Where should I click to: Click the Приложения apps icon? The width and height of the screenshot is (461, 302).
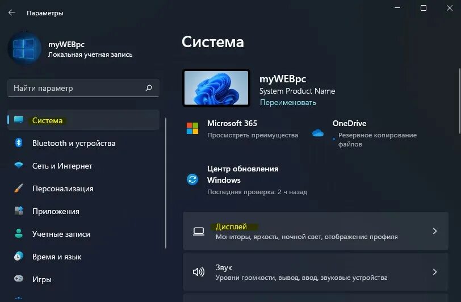coord(19,211)
